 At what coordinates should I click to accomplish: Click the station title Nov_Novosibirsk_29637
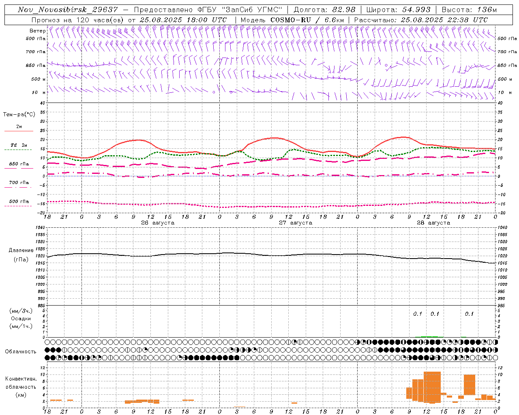(x=68, y=10)
